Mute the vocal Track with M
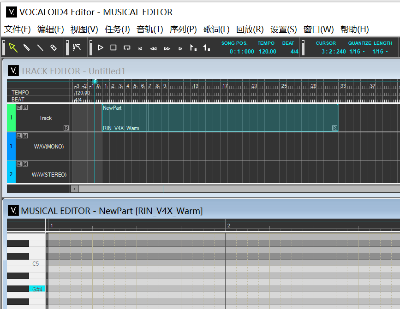This screenshot has width=400, height=309. coord(19,107)
